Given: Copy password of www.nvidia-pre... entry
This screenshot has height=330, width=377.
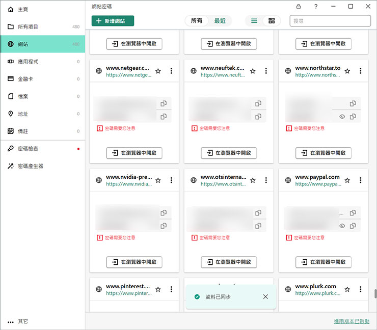Looking at the screenshot, I should pos(164,226).
